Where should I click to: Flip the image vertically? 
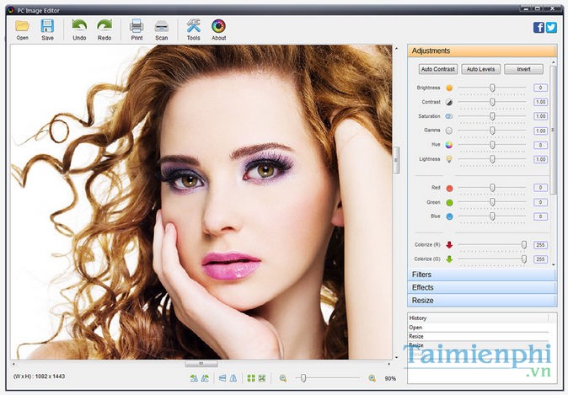pyautogui.click(x=222, y=378)
